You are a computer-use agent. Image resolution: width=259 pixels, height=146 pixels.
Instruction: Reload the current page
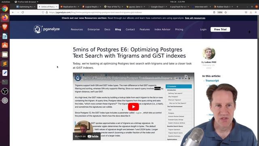[x=23, y=13]
